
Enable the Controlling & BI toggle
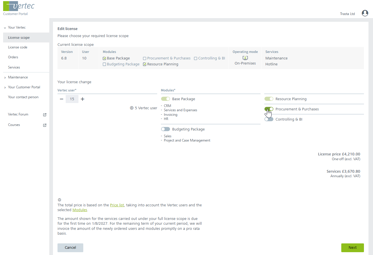pyautogui.click(x=269, y=119)
